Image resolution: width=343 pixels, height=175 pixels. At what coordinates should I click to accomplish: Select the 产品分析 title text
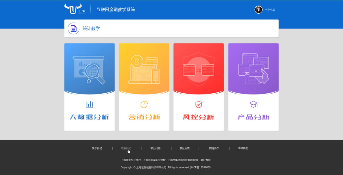(253, 117)
